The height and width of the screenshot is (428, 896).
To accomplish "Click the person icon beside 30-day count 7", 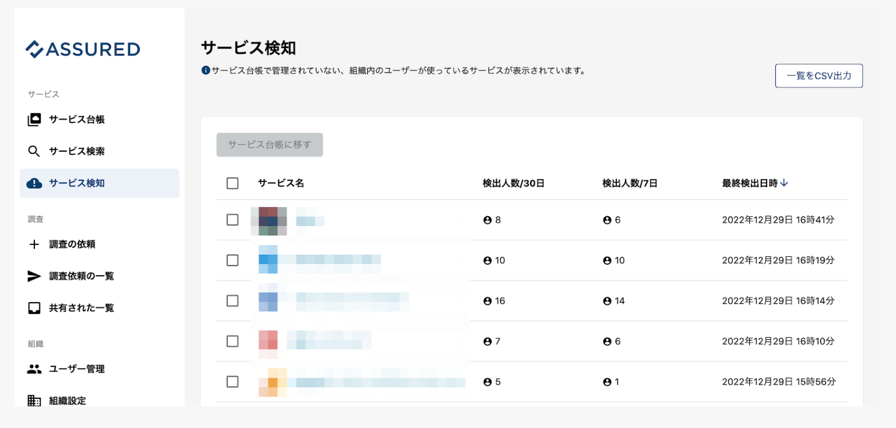I will point(488,341).
